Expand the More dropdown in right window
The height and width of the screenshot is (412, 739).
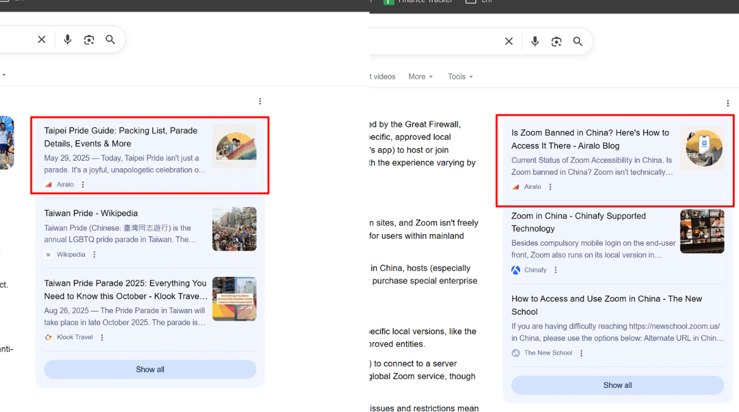coord(420,76)
